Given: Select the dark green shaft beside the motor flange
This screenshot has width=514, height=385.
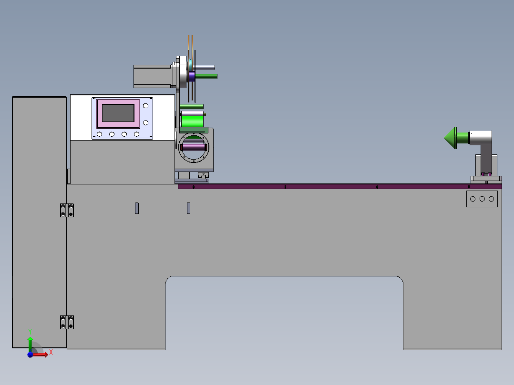Looking at the screenshot, I should 206,76.
